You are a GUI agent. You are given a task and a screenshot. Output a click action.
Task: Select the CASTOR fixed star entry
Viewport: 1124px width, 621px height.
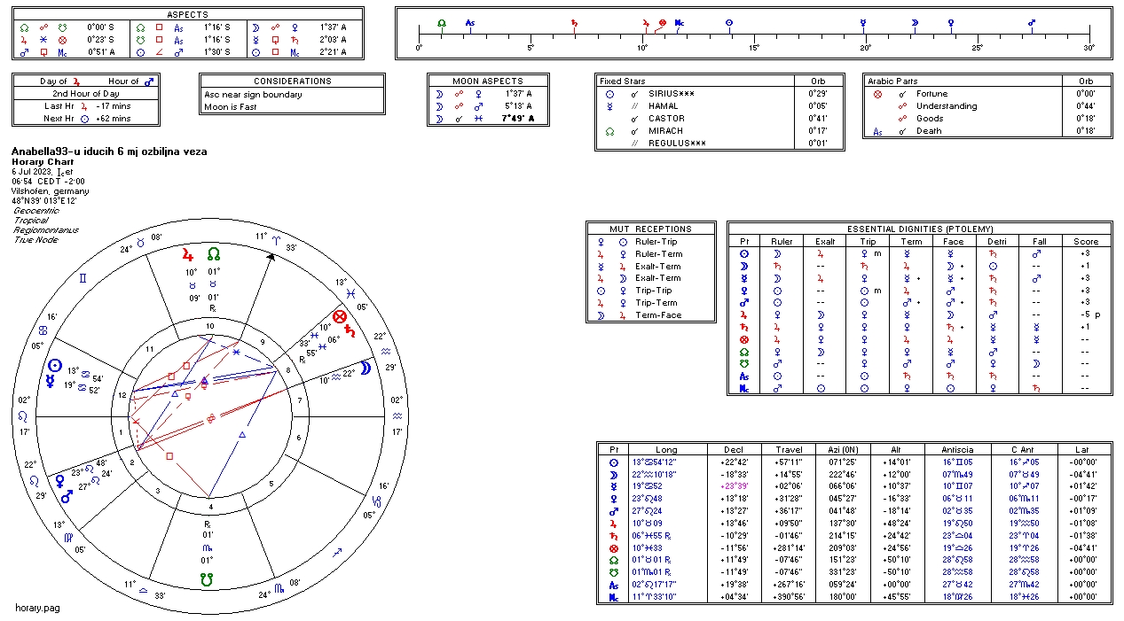[666, 118]
